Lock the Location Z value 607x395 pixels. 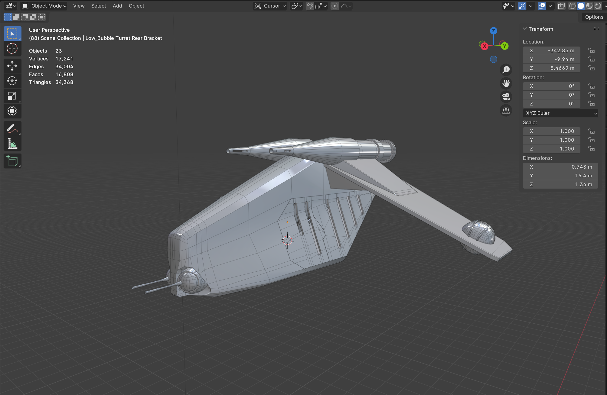point(591,68)
